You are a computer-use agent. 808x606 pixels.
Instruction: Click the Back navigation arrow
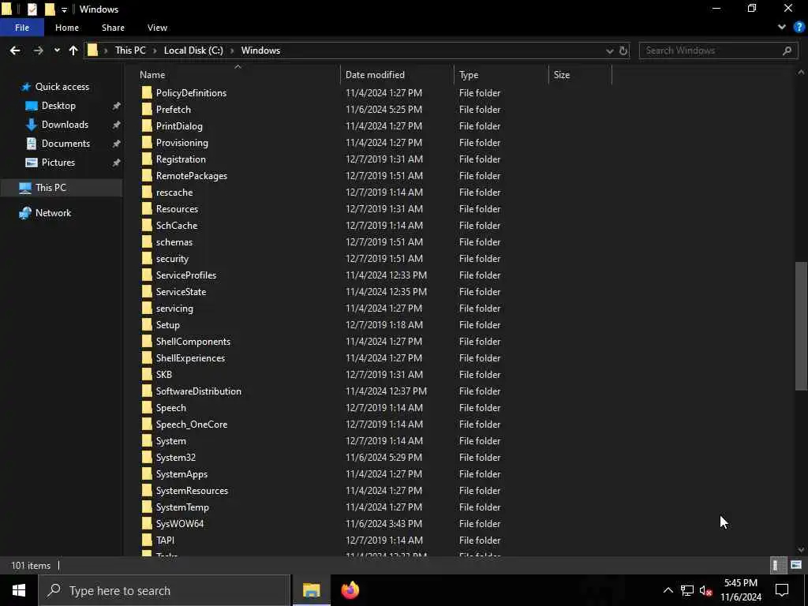pyautogui.click(x=15, y=50)
